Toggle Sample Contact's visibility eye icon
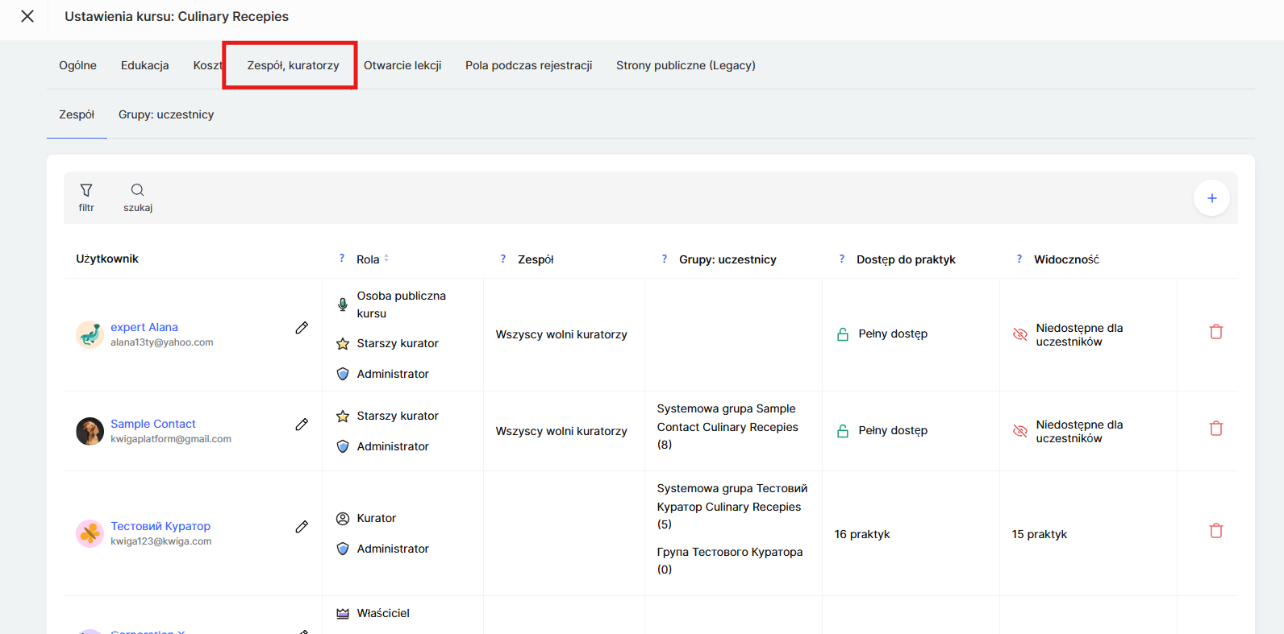This screenshot has width=1284, height=634. click(1019, 431)
